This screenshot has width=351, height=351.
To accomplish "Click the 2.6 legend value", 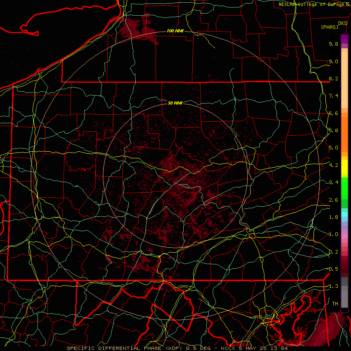I will 333,200.
